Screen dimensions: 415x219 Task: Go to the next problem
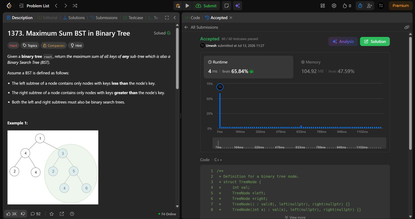click(x=66, y=6)
